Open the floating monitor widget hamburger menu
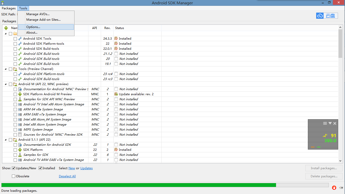Image resolution: width=345 pixels, height=194 pixels. (325, 123)
